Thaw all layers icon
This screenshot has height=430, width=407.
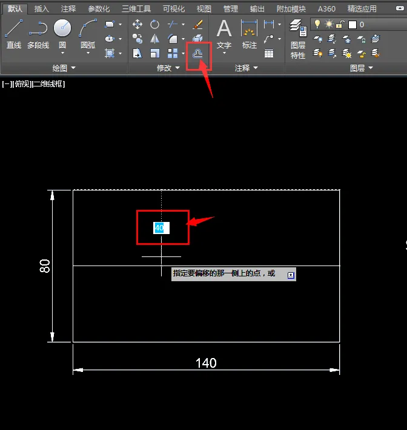pos(346,53)
